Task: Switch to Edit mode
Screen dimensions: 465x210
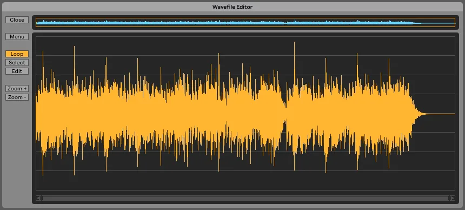Action: pos(17,71)
